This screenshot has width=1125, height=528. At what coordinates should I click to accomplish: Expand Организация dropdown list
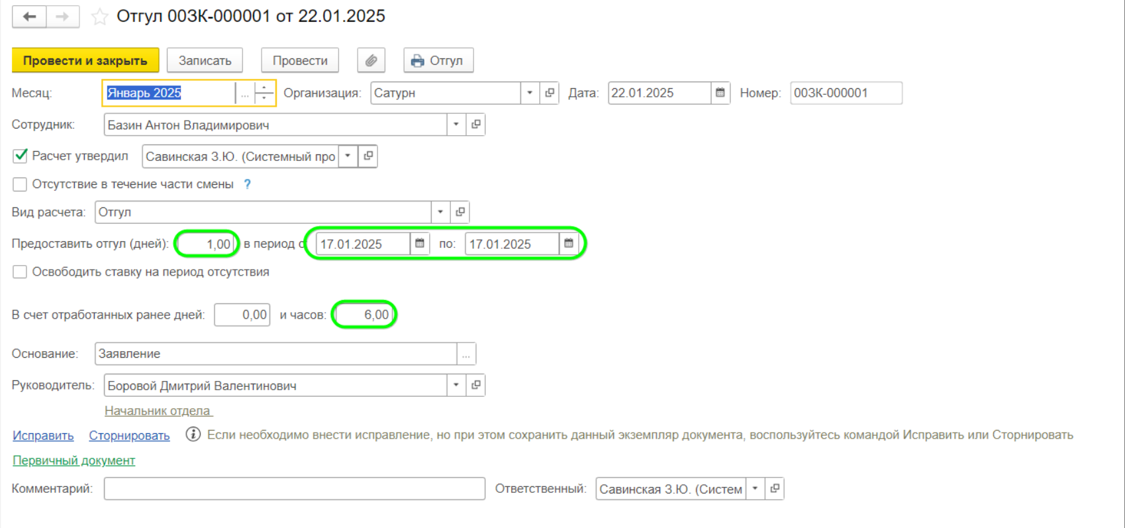[530, 93]
